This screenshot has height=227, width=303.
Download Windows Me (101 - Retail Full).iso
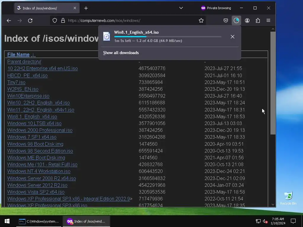coord(42,164)
